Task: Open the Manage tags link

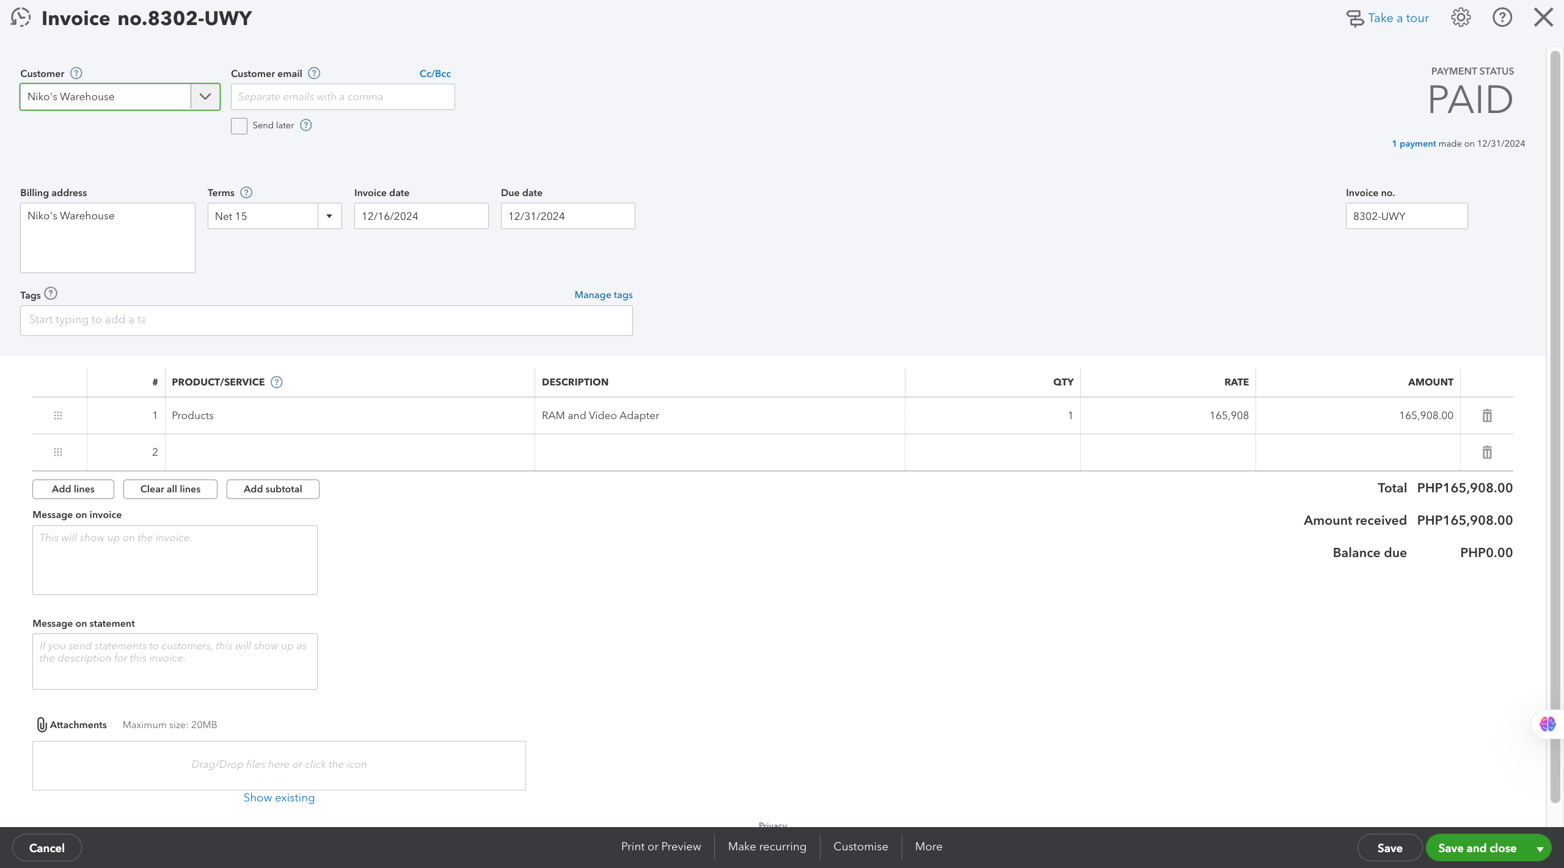Action: pos(603,294)
